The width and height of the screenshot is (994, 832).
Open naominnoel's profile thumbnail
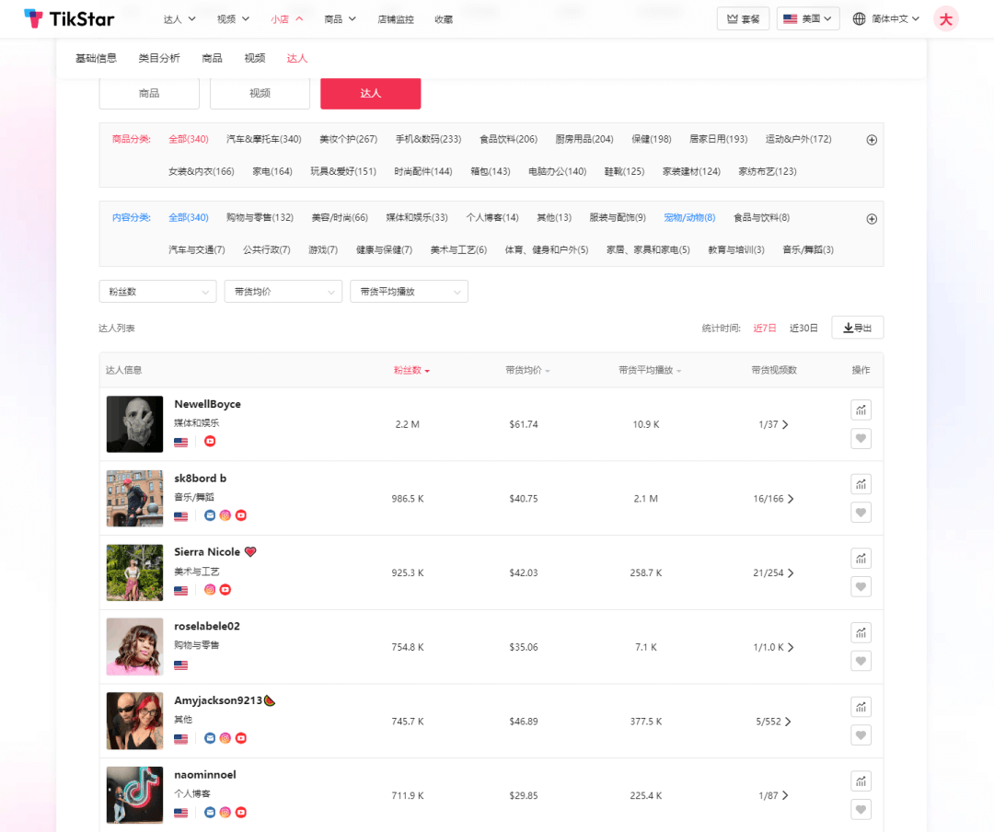tap(134, 795)
